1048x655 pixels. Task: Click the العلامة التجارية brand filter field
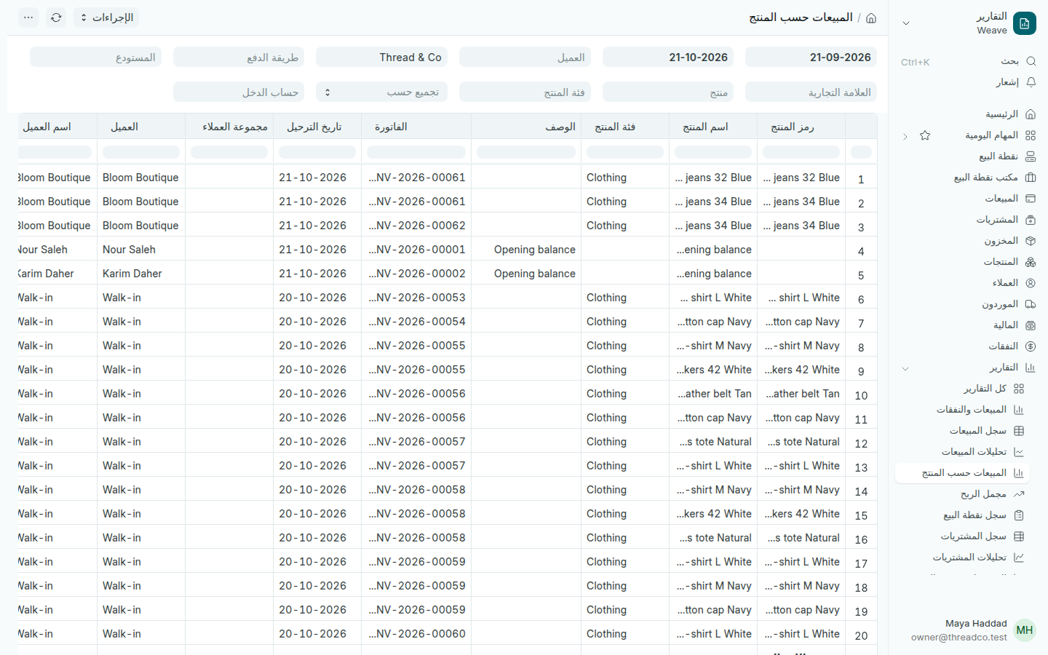coord(811,92)
